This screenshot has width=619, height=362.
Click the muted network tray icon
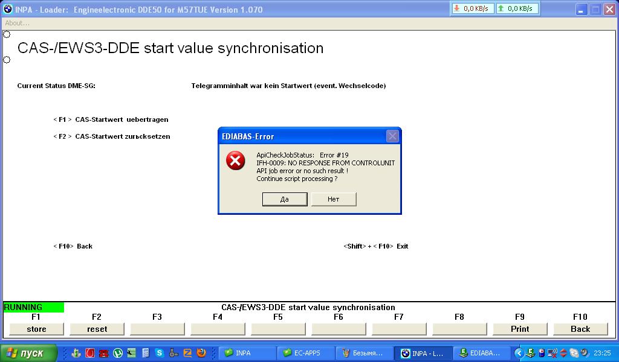click(x=553, y=353)
